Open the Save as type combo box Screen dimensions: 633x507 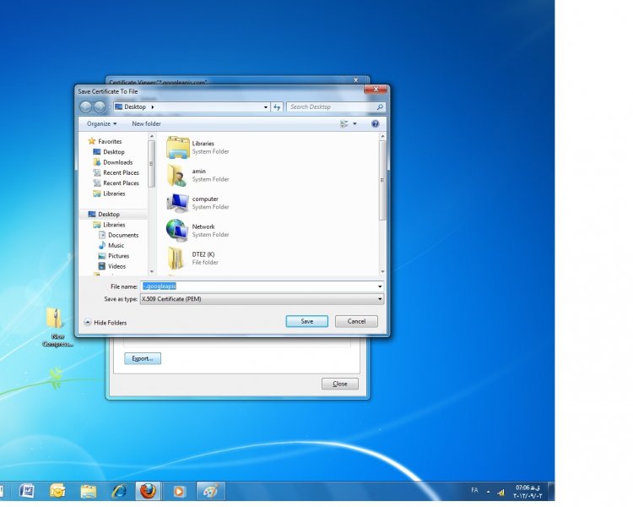pos(262,299)
